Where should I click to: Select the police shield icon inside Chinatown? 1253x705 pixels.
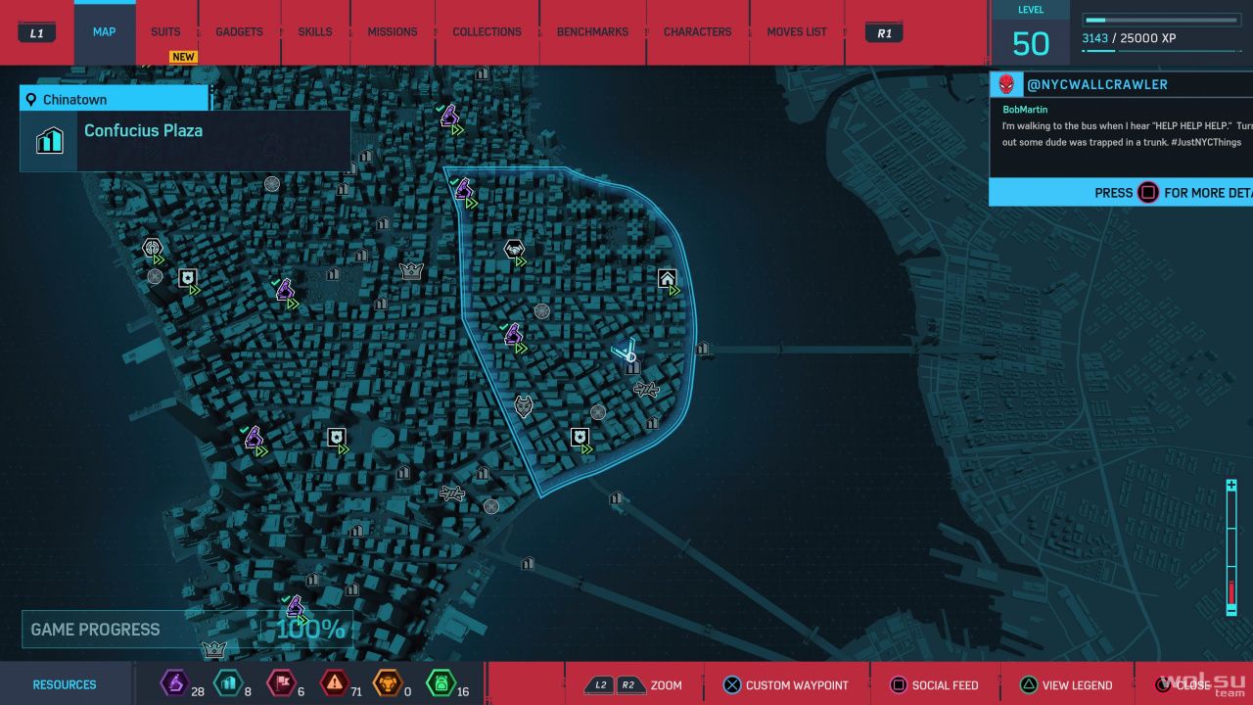click(580, 437)
